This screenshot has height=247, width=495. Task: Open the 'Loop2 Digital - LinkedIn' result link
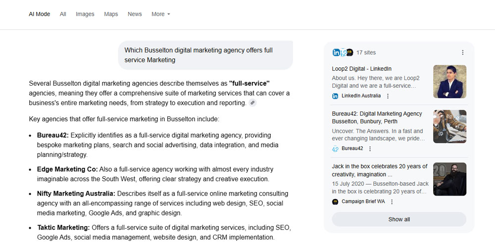coord(361,69)
